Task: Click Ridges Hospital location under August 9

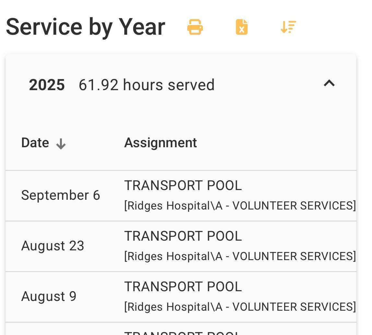Action: (240, 307)
